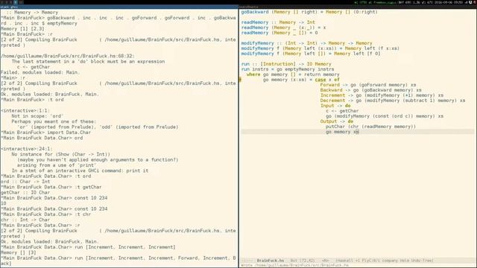
Task: Click ':: Memory -> Memory' at top of terminal
Action: 32,13
